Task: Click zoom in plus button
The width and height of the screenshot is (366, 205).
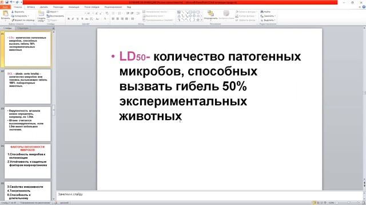Action: point(359,203)
